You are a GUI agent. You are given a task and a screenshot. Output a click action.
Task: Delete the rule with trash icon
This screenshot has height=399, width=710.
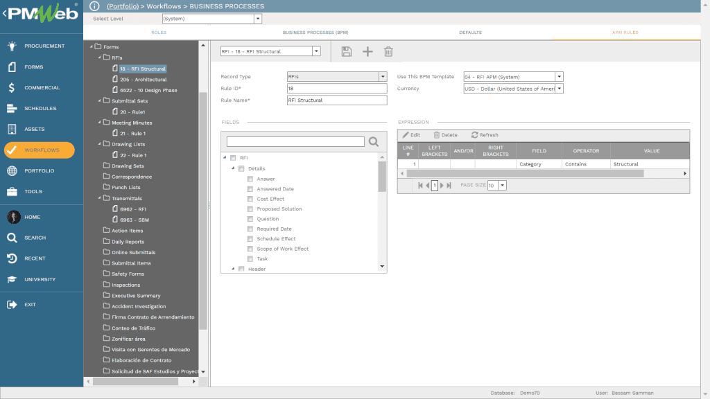388,51
